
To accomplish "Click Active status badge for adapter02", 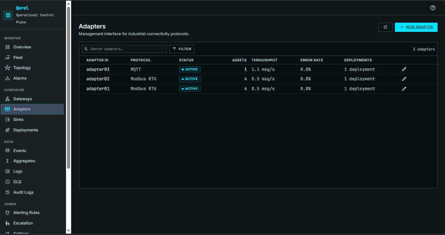I will (x=190, y=79).
